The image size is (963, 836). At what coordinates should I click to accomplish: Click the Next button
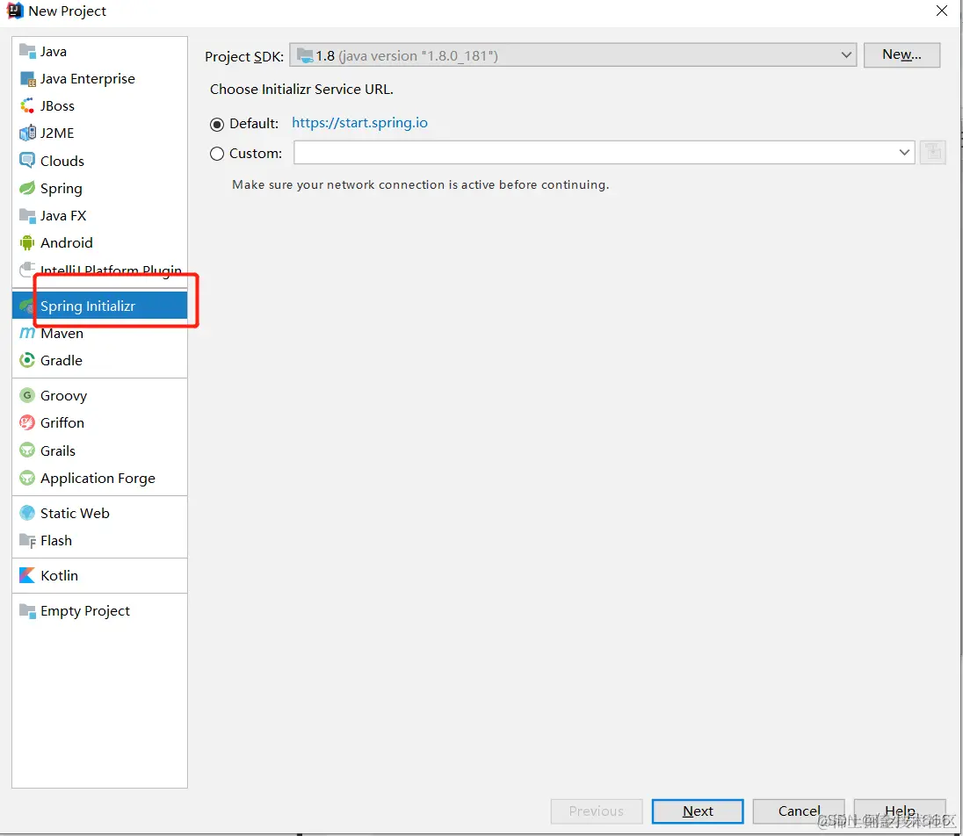click(698, 811)
